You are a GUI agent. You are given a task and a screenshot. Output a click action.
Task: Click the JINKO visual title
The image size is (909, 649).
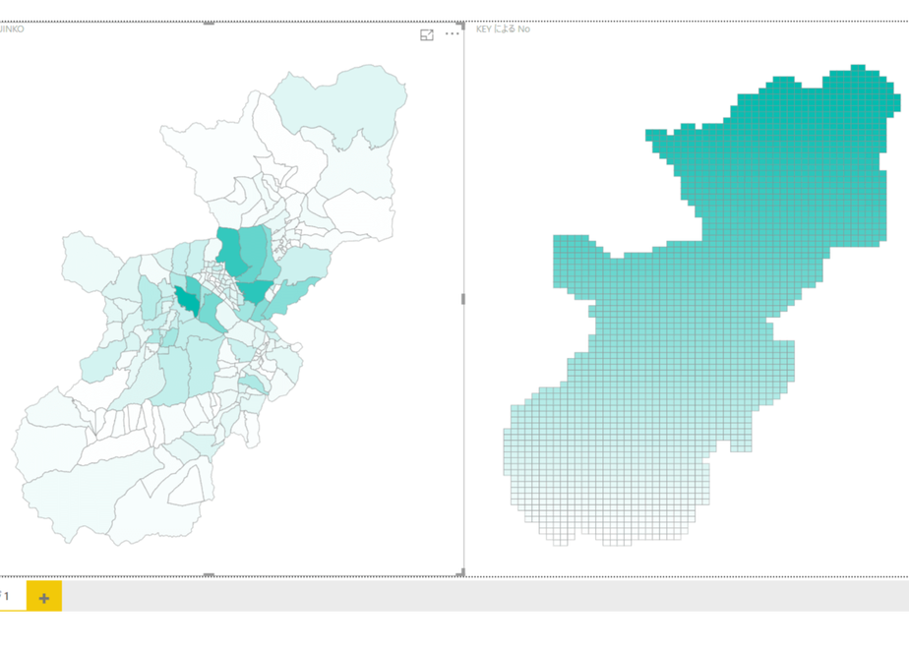(x=12, y=29)
